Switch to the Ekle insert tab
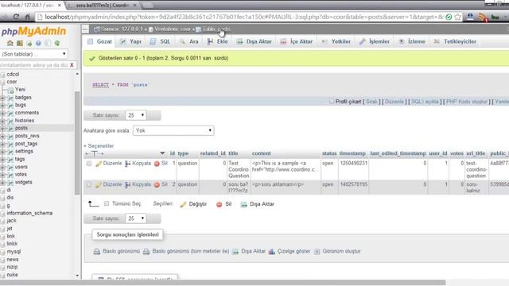 tap(217, 41)
